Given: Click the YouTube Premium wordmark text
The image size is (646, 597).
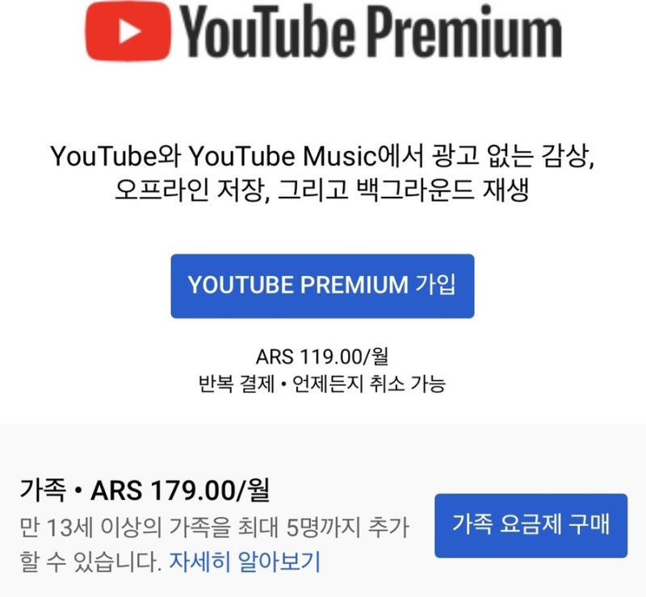Looking at the screenshot, I should click(x=371, y=31).
